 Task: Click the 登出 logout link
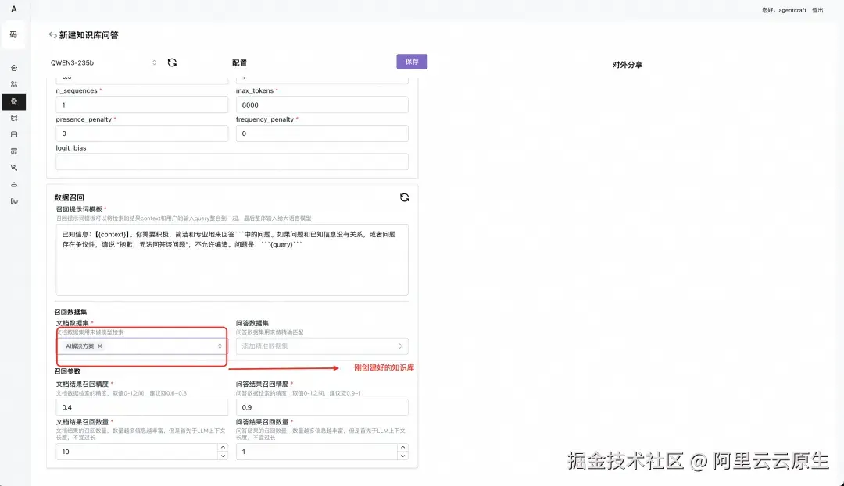click(817, 10)
